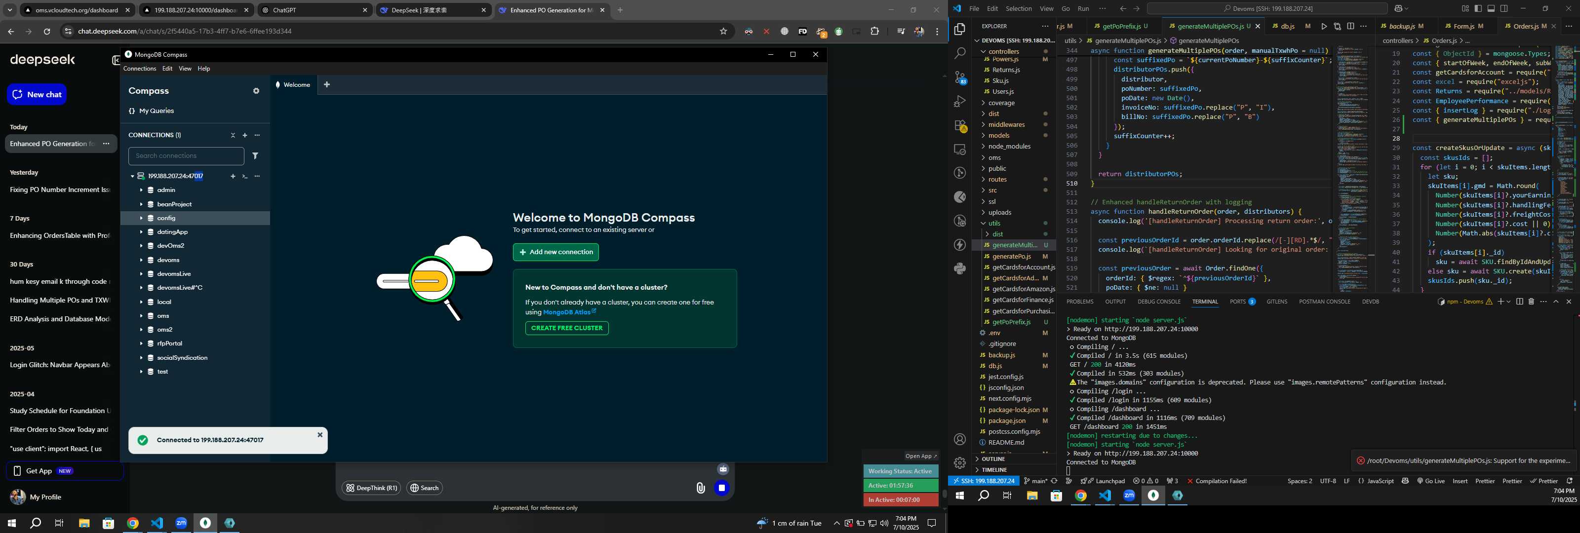Toggle VS Code primary side bar layout

[x=1478, y=8]
